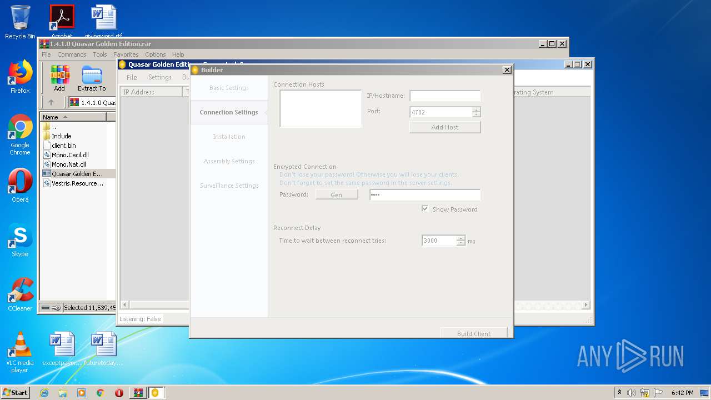The height and width of the screenshot is (400, 711).
Task: Click the reconnect delay spinner arrows
Action: point(460,241)
